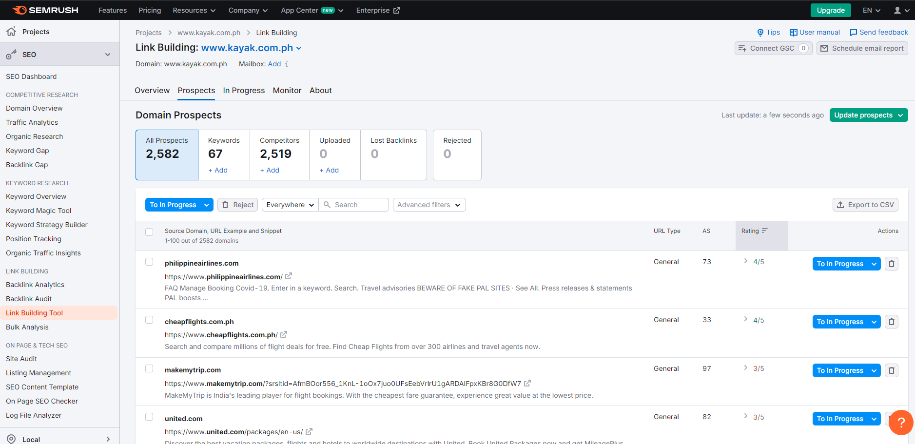
Task: Open Site Audit in sidebar
Action: pyautogui.click(x=21, y=359)
